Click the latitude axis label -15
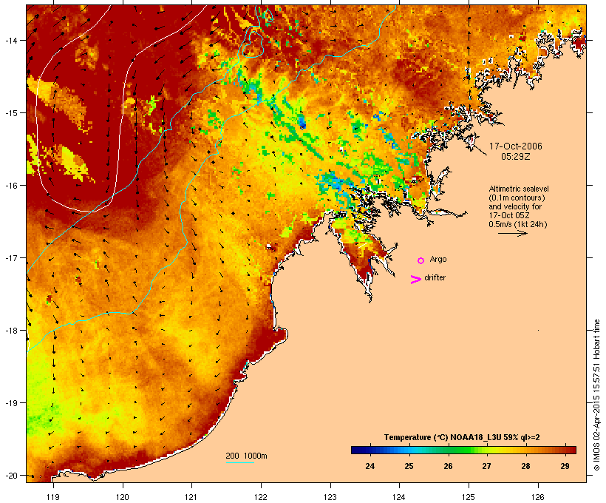Screen dimensions: 606x503 coord(10,113)
